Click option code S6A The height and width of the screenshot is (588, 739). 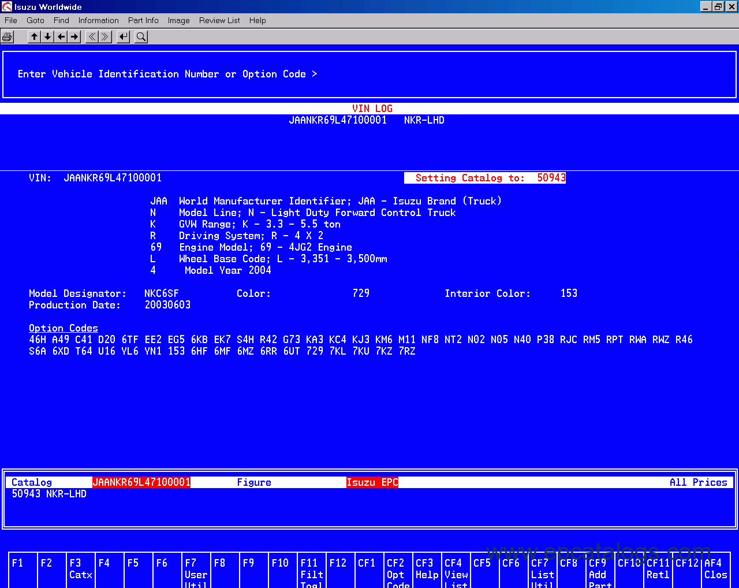(x=38, y=351)
